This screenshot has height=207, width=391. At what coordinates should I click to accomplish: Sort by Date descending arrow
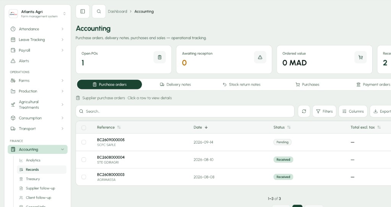[206, 127]
